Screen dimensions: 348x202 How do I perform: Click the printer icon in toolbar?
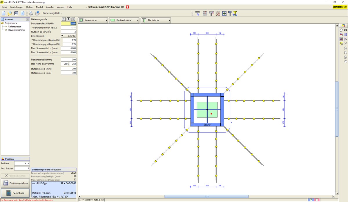pyautogui.click(x=31, y=13)
